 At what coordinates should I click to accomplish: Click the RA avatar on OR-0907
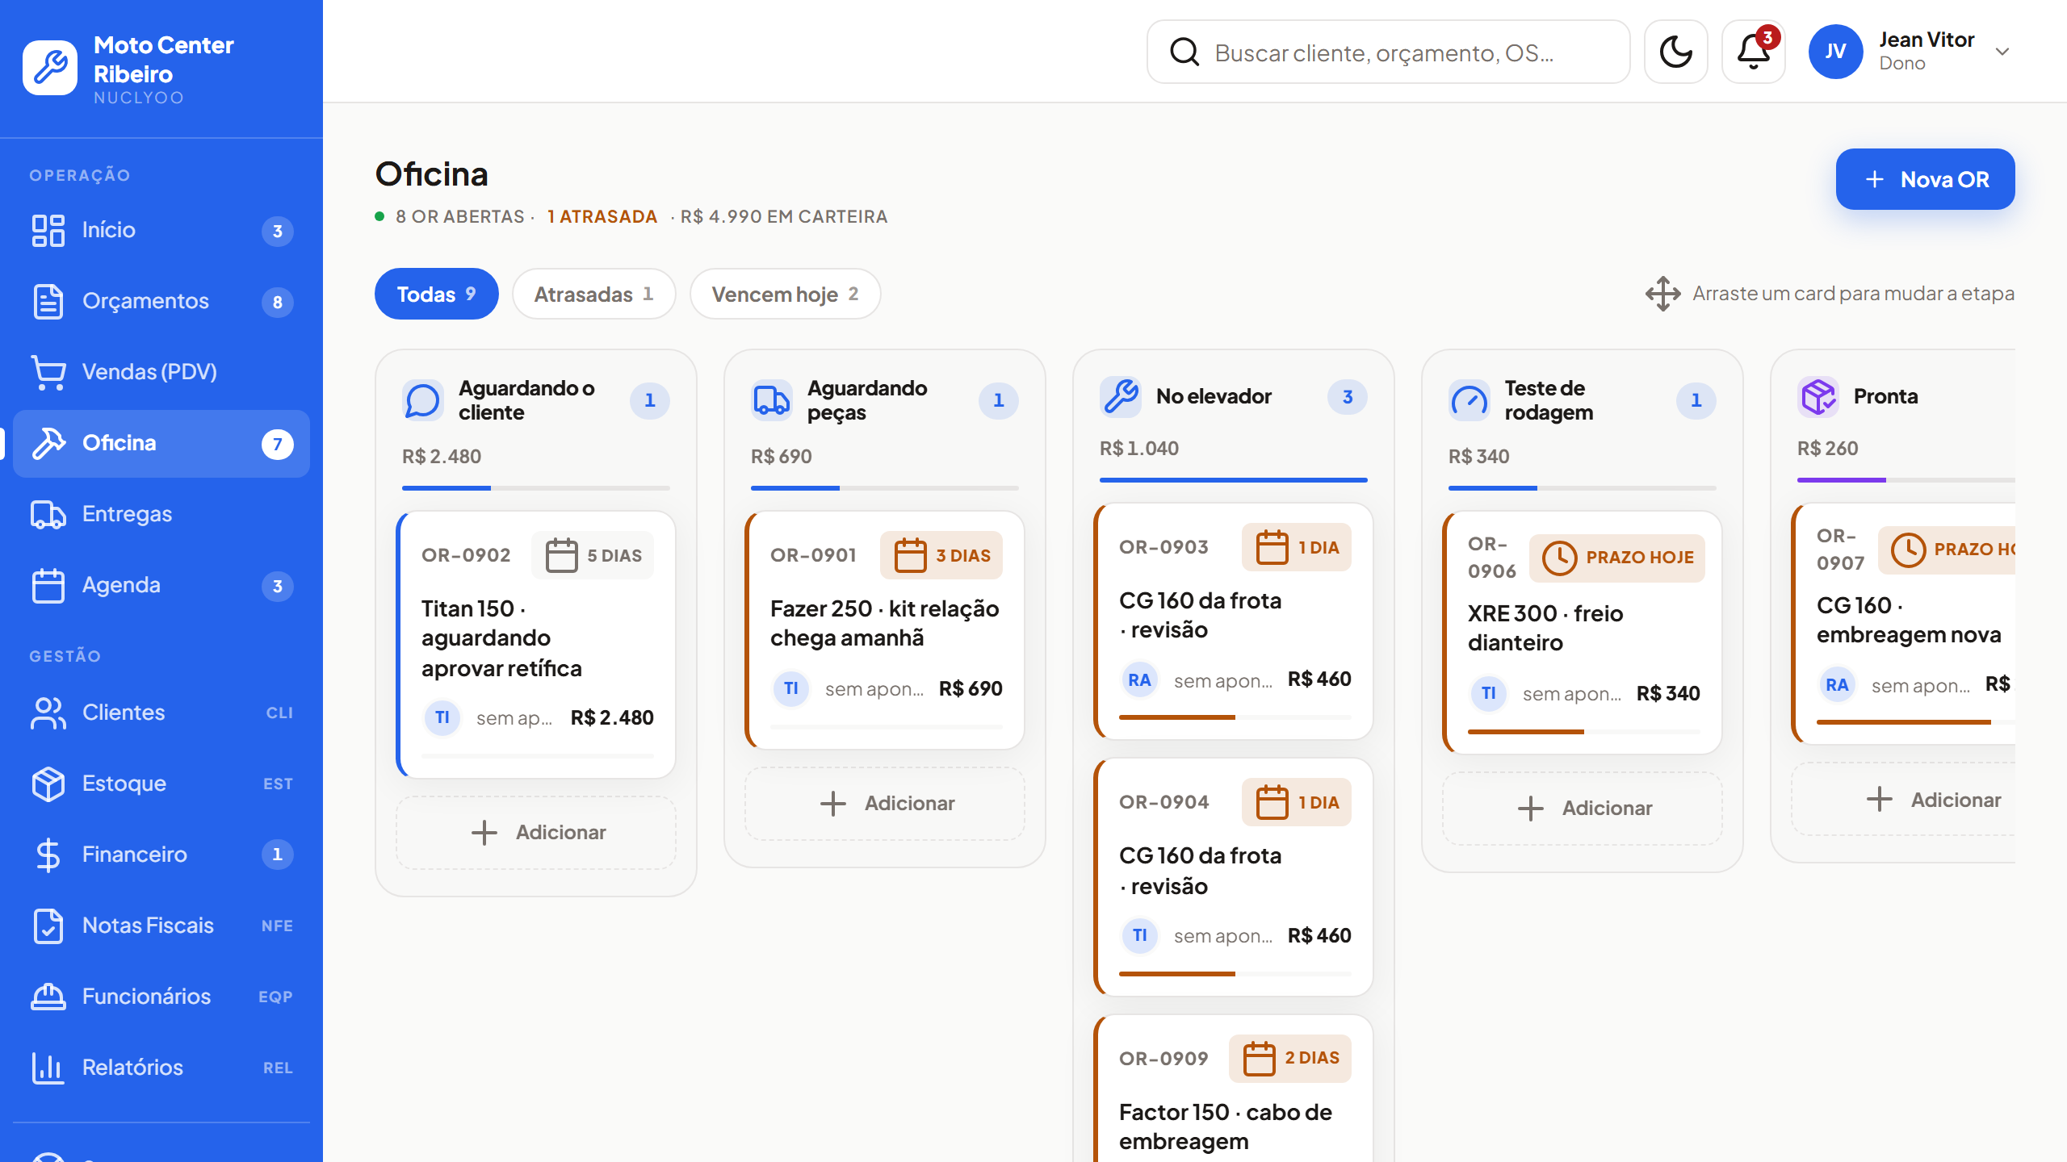pyautogui.click(x=1837, y=685)
